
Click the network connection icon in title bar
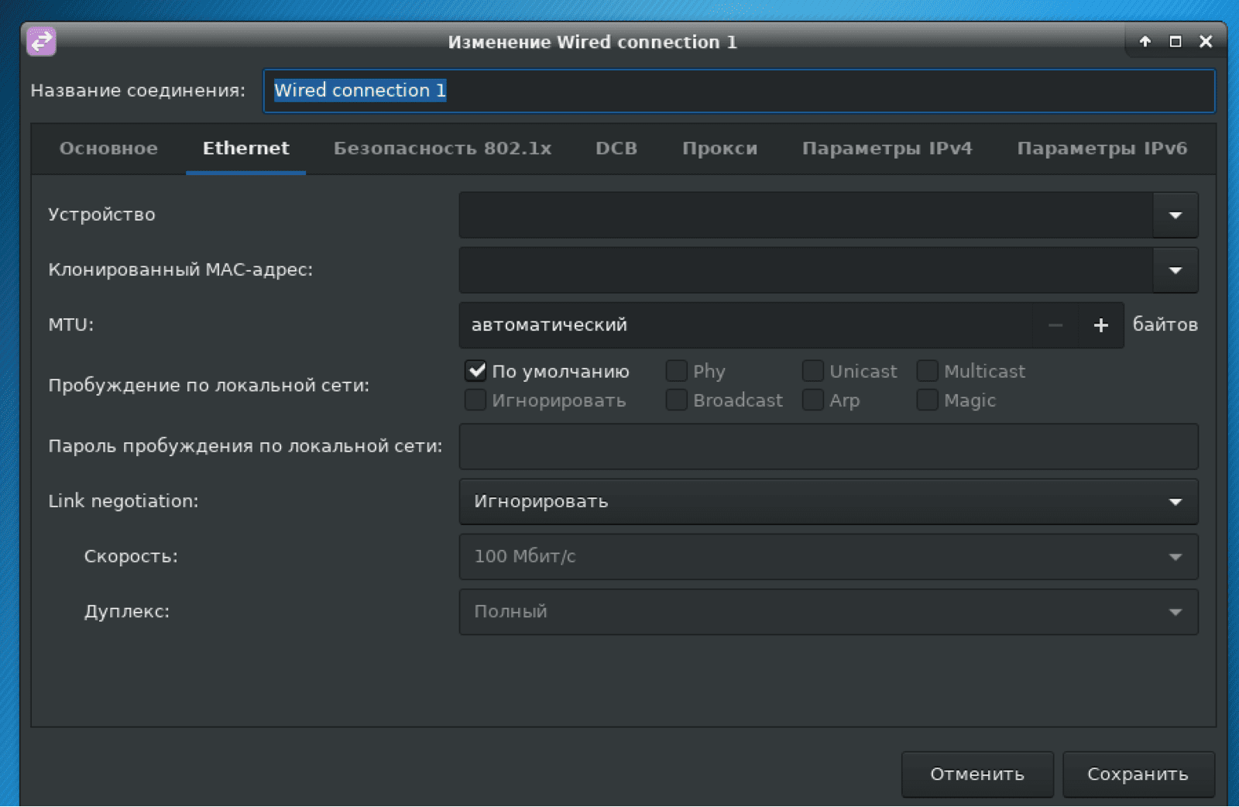tap(41, 41)
